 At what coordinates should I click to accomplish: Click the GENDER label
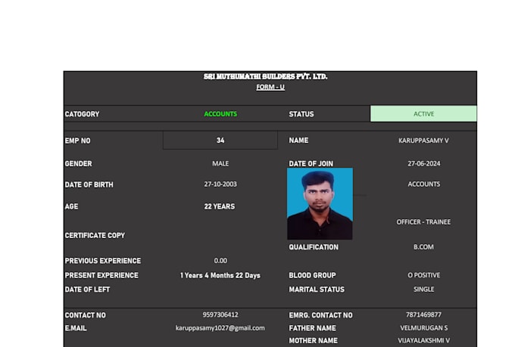(79, 163)
